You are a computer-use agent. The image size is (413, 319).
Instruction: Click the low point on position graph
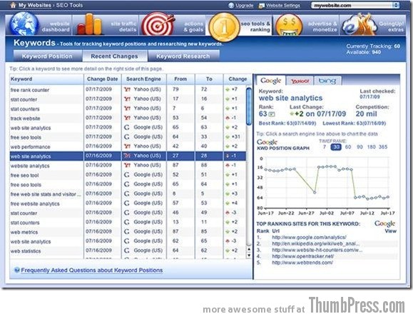(x=315, y=193)
